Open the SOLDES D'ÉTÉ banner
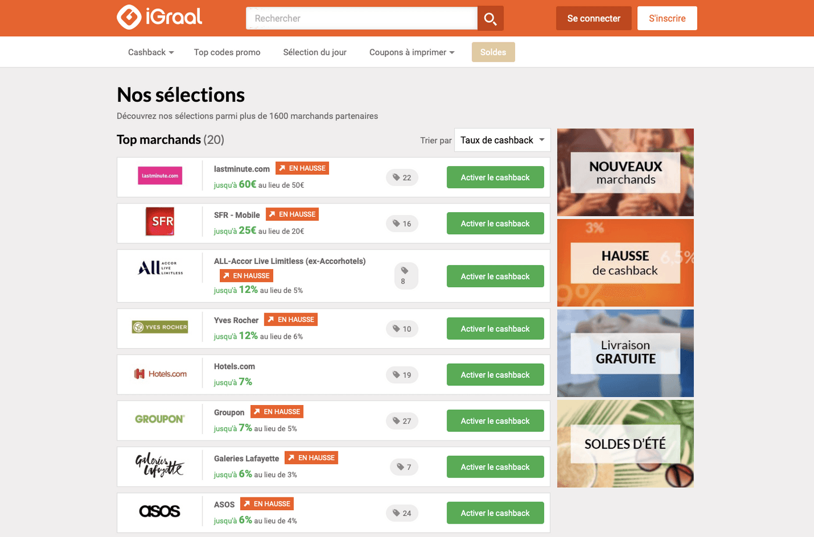Image resolution: width=814 pixels, height=537 pixels. point(626,443)
